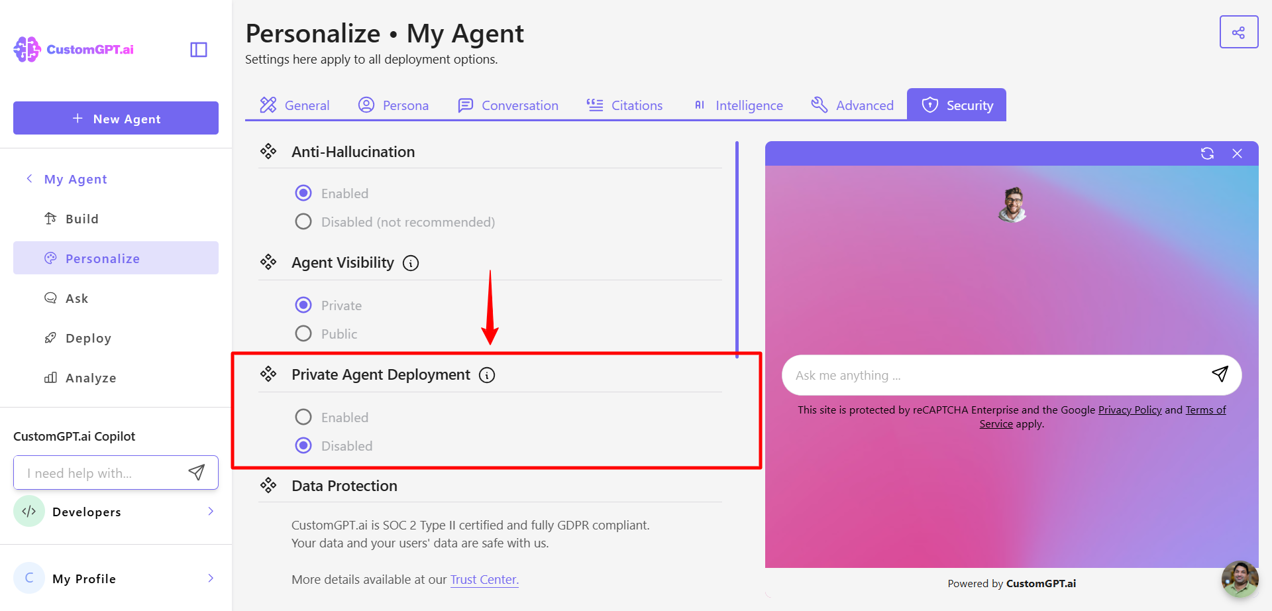The image size is (1272, 611).
Task: Select the Security tab
Action: coord(957,105)
